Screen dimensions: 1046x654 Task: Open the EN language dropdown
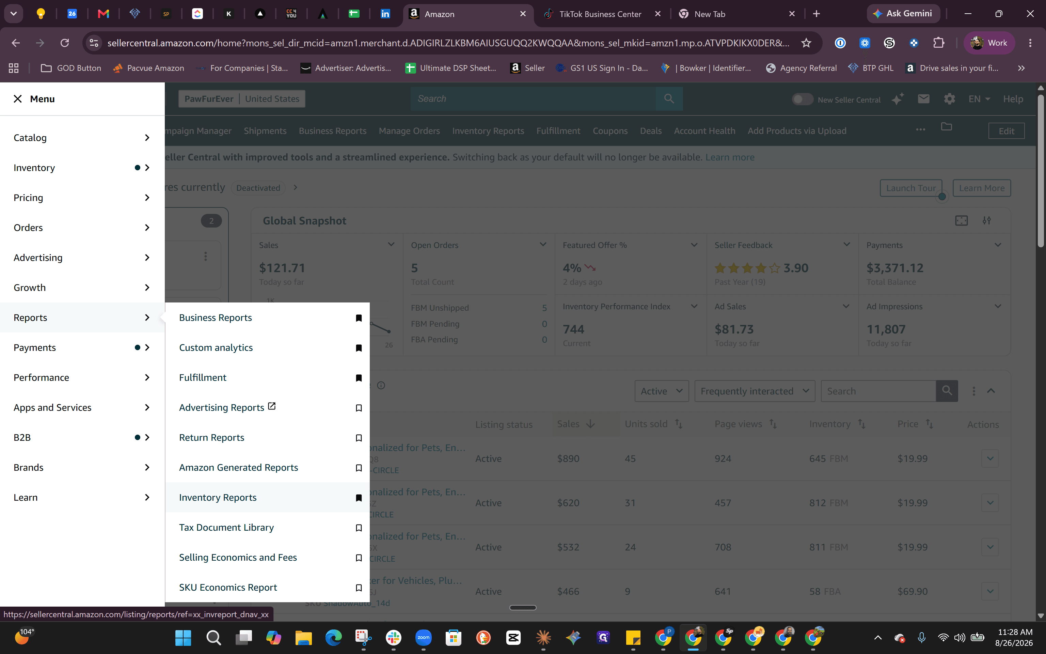click(979, 99)
